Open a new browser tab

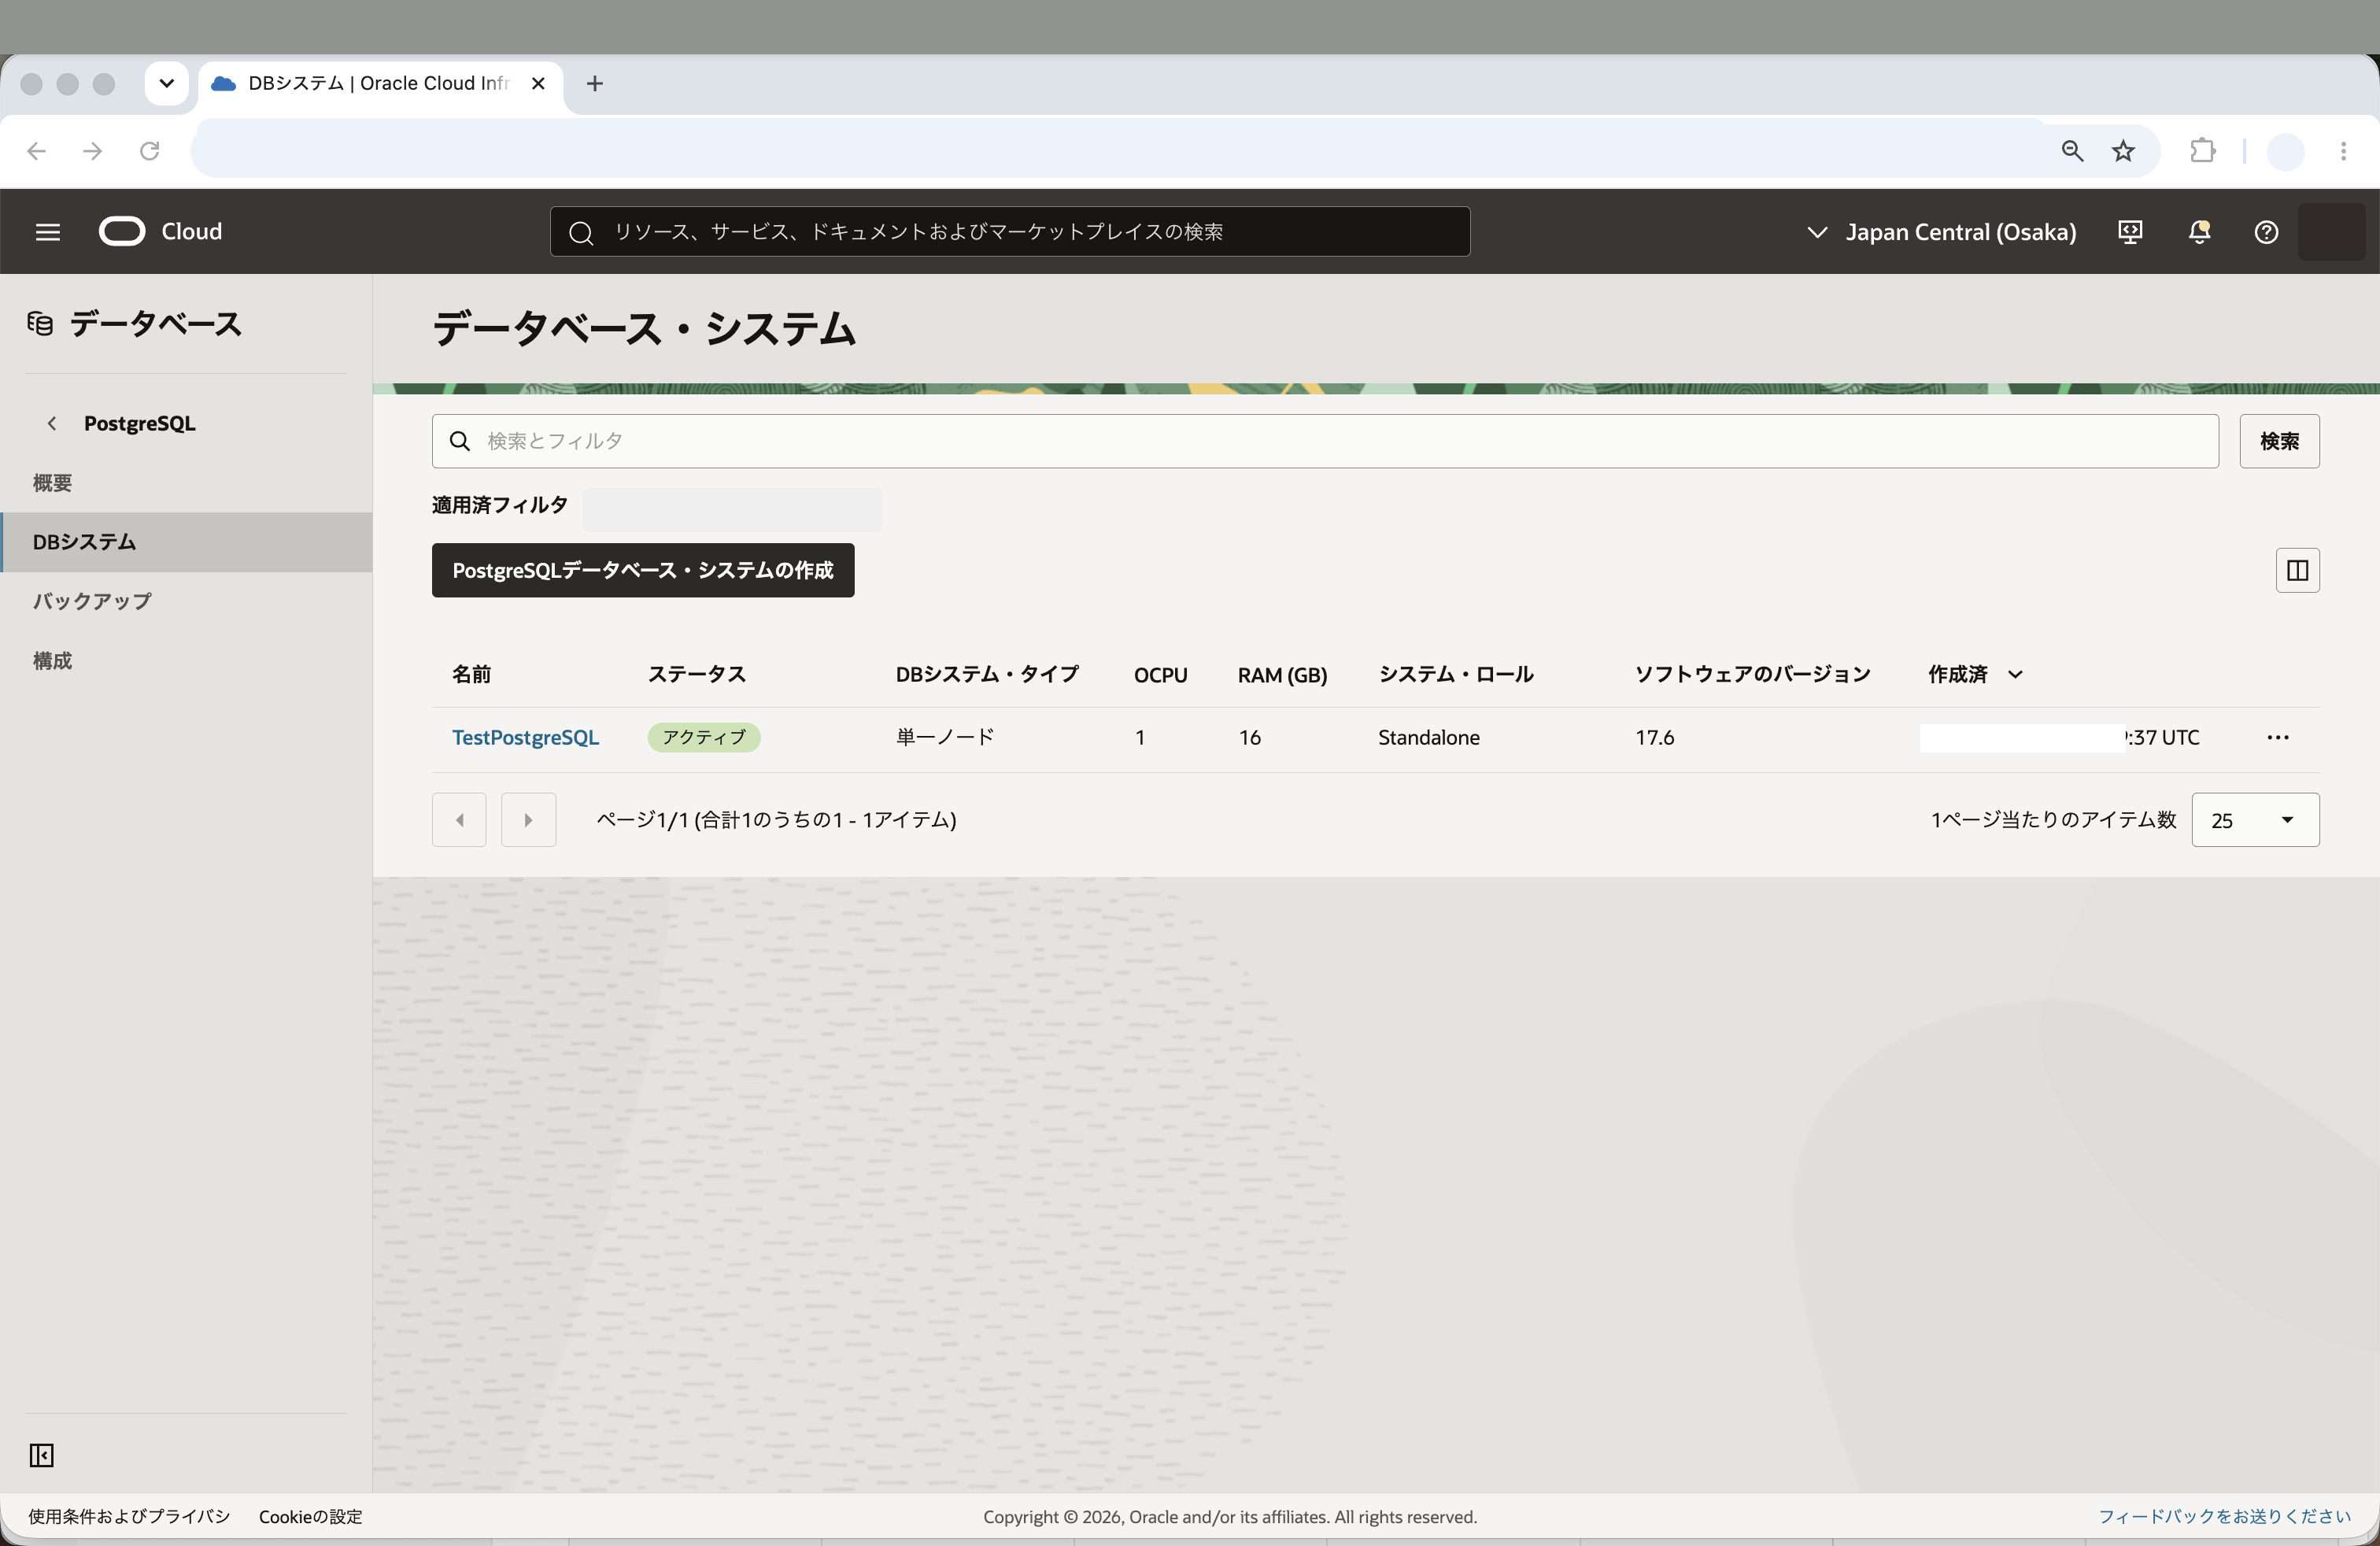point(595,84)
